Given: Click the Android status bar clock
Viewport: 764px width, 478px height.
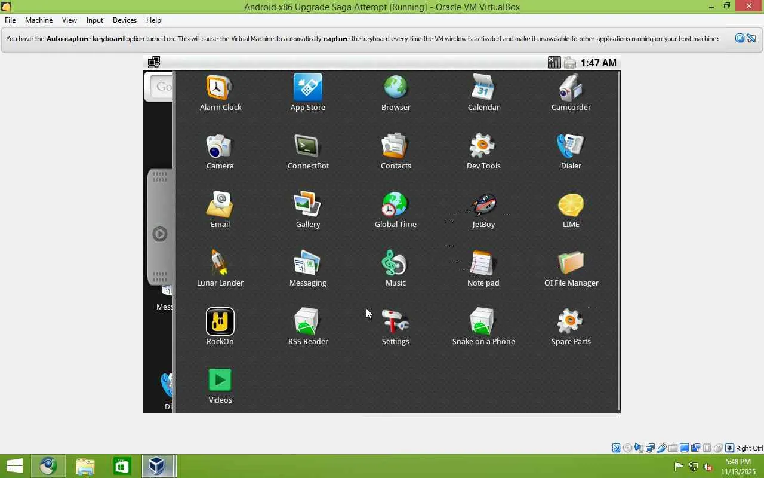Looking at the screenshot, I should click(x=599, y=63).
